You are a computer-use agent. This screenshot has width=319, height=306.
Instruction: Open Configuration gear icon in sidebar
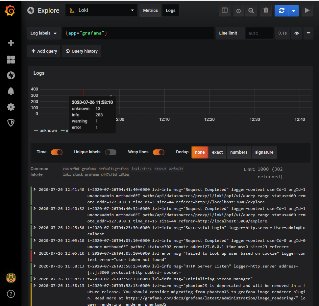click(11, 107)
